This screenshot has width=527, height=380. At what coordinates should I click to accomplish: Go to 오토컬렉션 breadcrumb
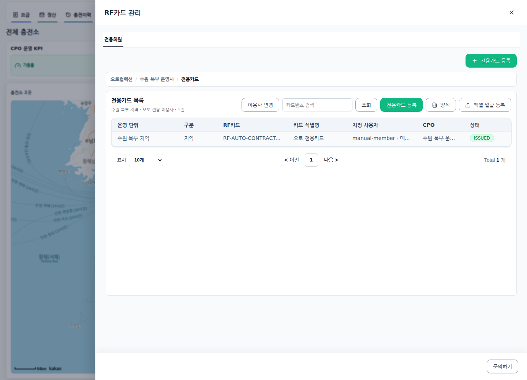[x=122, y=79]
